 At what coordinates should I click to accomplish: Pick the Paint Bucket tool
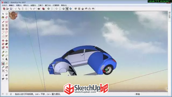[3, 17]
